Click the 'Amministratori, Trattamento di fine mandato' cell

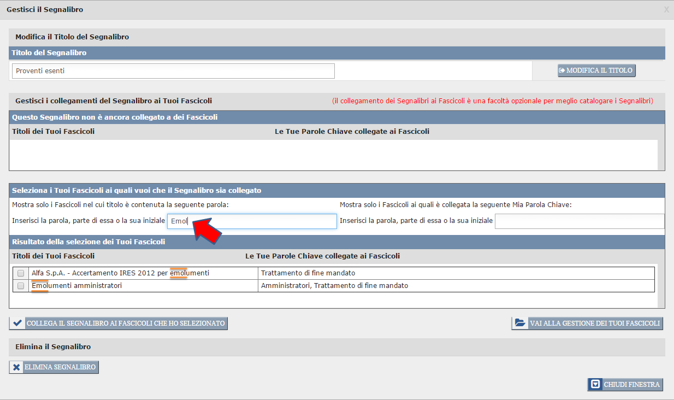[x=334, y=286]
